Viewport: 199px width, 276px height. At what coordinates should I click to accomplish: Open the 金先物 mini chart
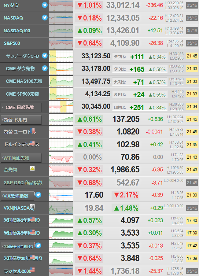click(x=61, y=170)
